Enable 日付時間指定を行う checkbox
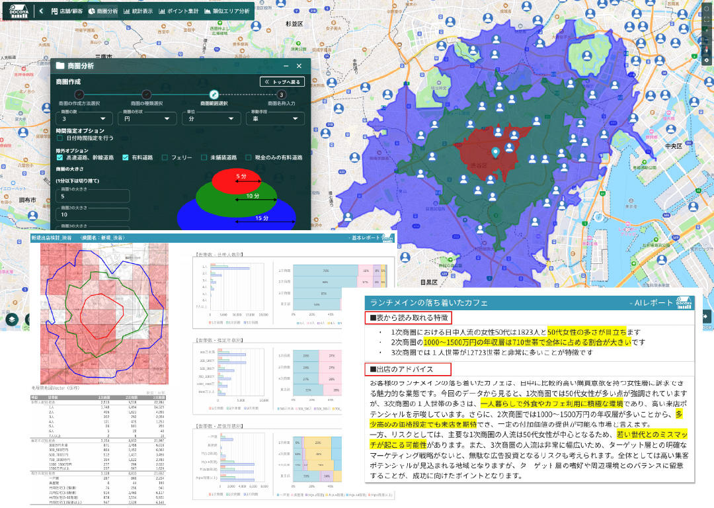 pyautogui.click(x=59, y=138)
